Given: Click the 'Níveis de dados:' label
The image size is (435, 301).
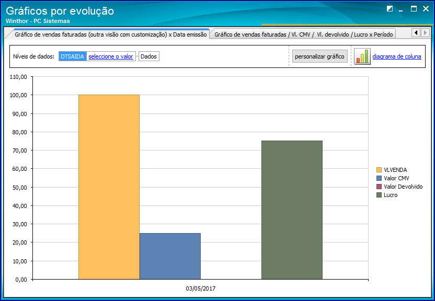Looking at the screenshot, I should click(x=34, y=56).
